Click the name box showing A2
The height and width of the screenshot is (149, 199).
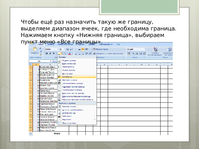click(40, 61)
